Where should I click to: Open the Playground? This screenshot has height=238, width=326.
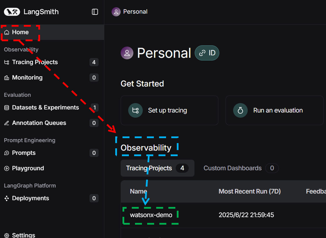(52, 168)
